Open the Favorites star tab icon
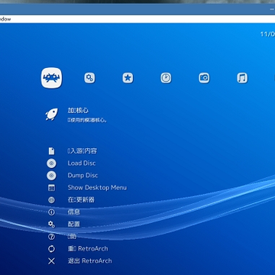 click(x=128, y=78)
